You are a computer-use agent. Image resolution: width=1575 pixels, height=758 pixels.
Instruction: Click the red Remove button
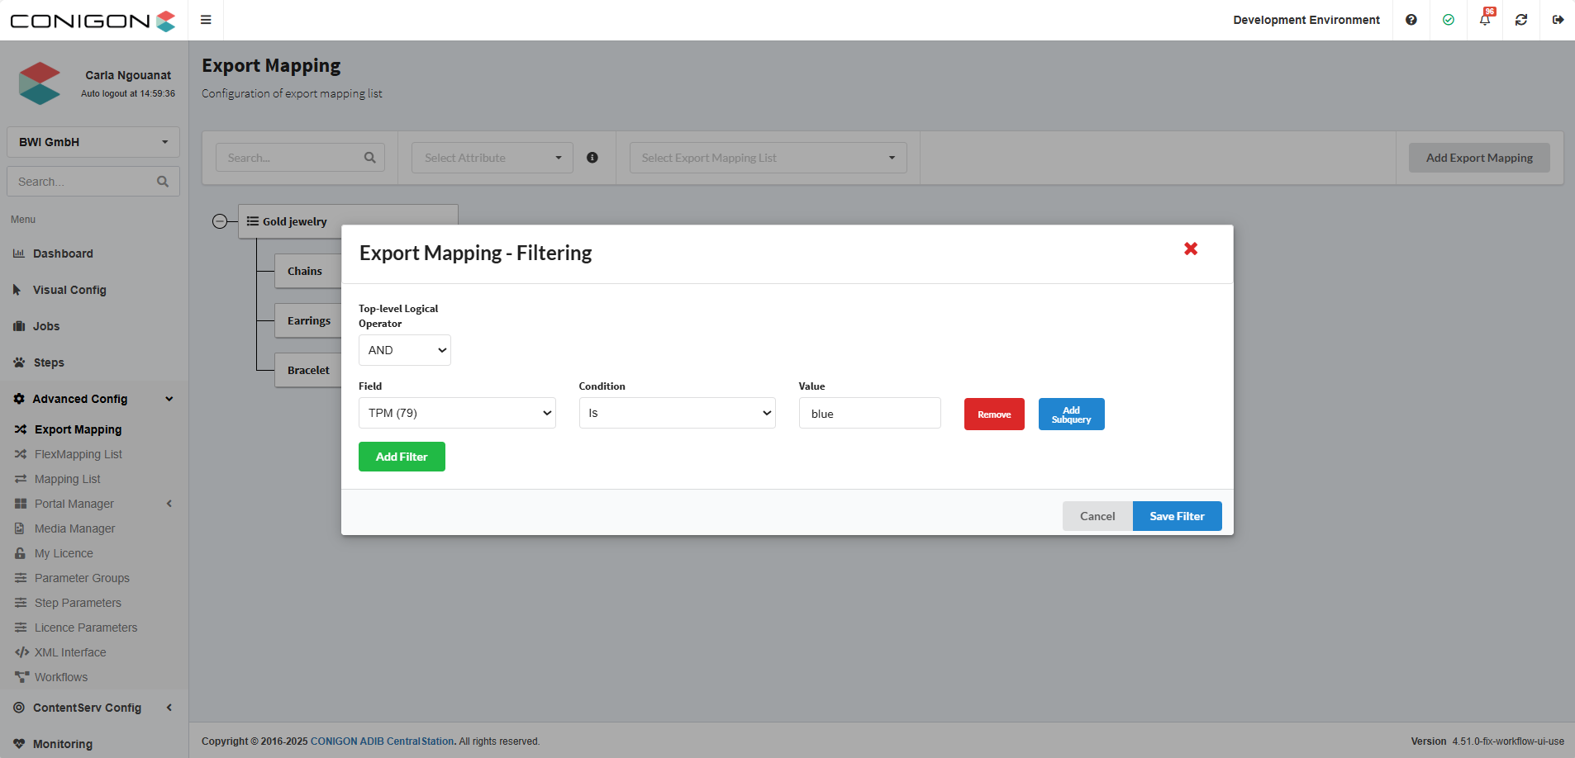(x=994, y=415)
